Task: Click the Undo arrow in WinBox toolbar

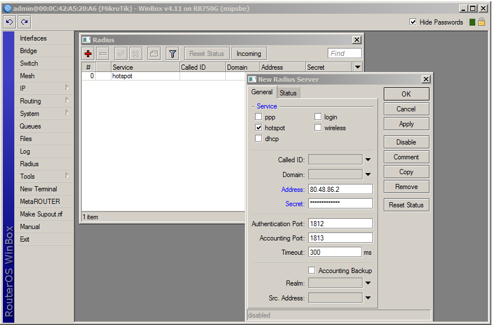Action: 9,22
